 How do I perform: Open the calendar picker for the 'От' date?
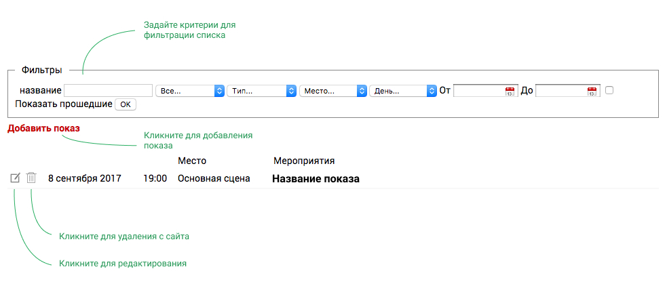point(510,91)
